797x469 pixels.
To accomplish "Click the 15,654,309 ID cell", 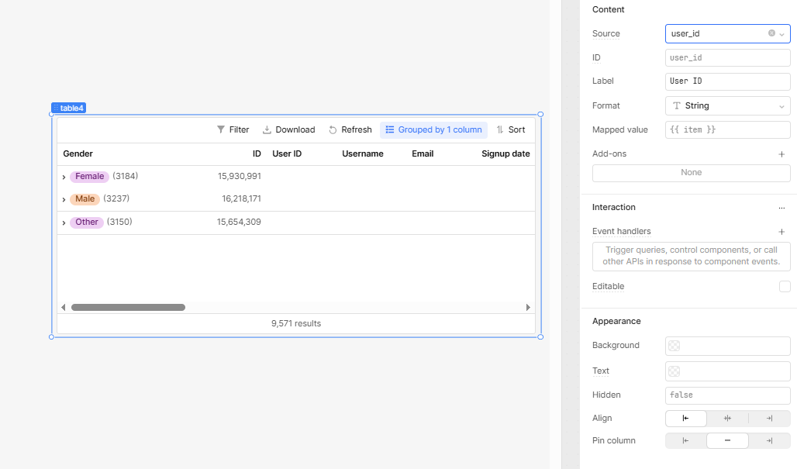I will pos(239,222).
